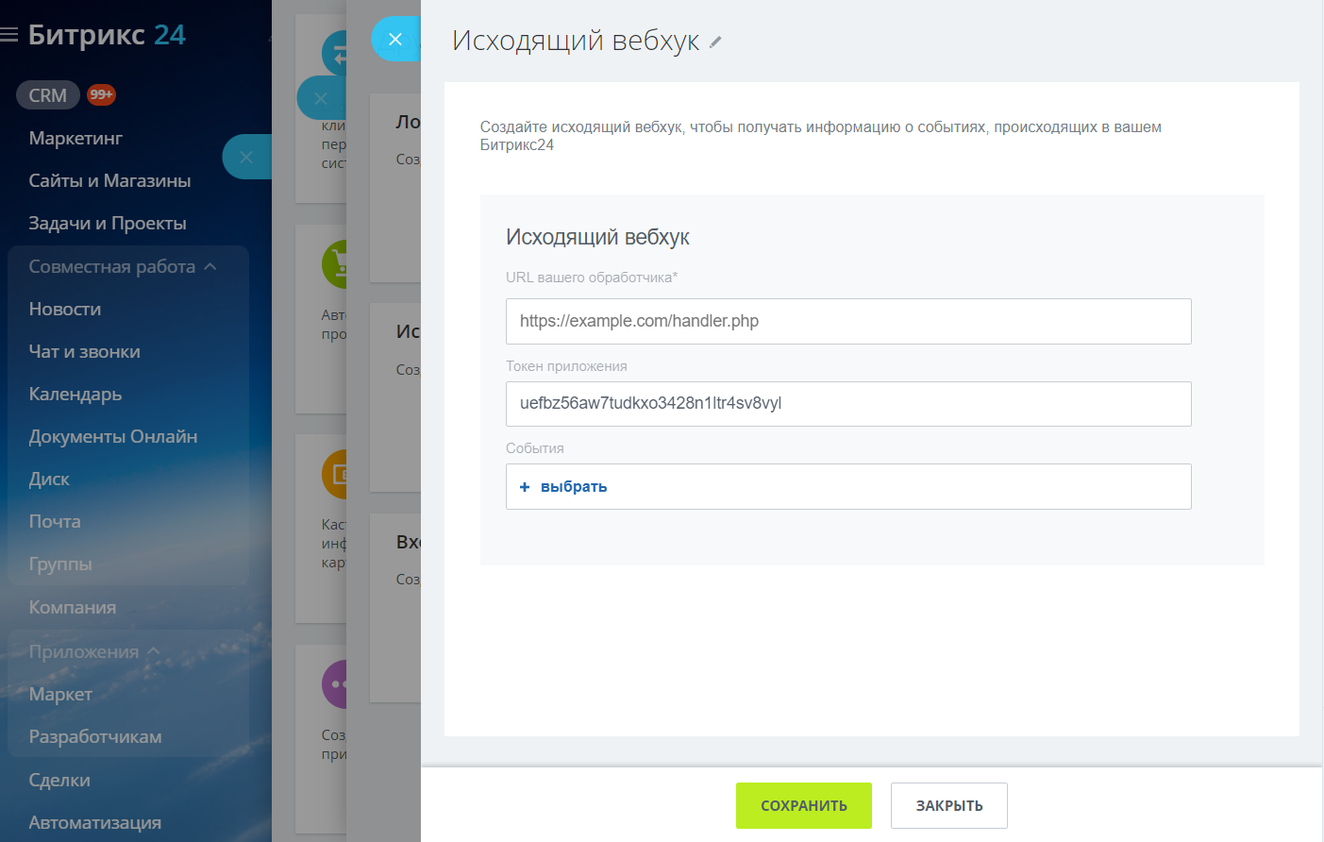Screen dimensions: 1324x842
Task: Open Группы in sidebar
Action: pyautogui.click(x=60, y=564)
